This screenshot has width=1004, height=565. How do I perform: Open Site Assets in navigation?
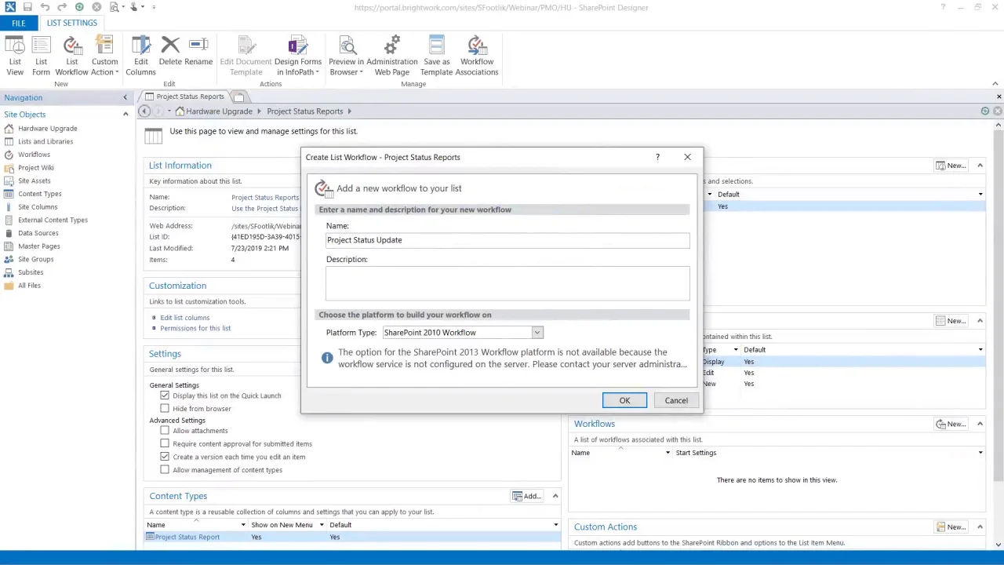pos(34,180)
